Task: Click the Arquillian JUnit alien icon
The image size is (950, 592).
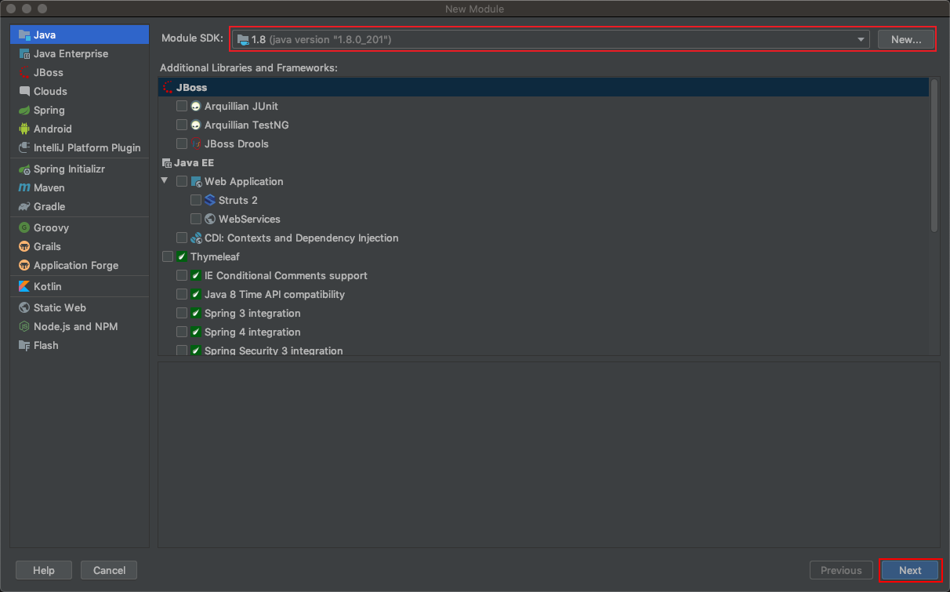Action: coord(196,106)
